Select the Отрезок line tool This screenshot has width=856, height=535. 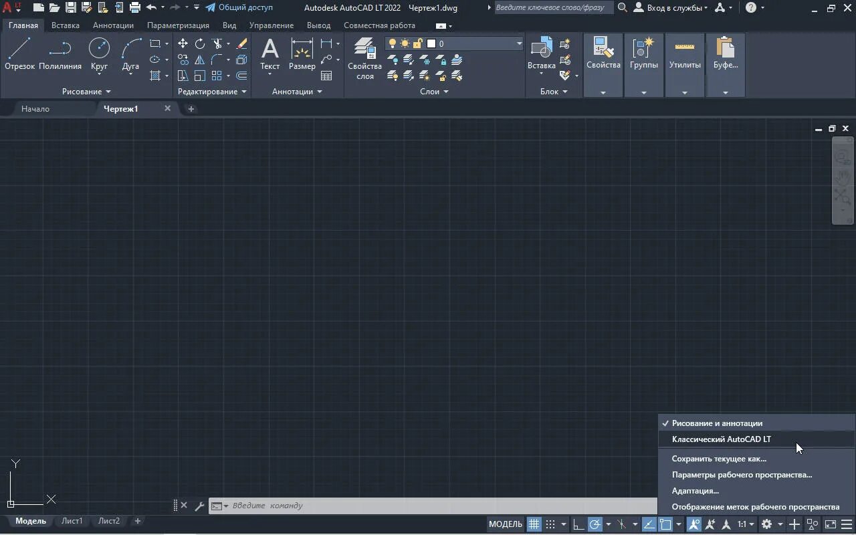(x=19, y=54)
